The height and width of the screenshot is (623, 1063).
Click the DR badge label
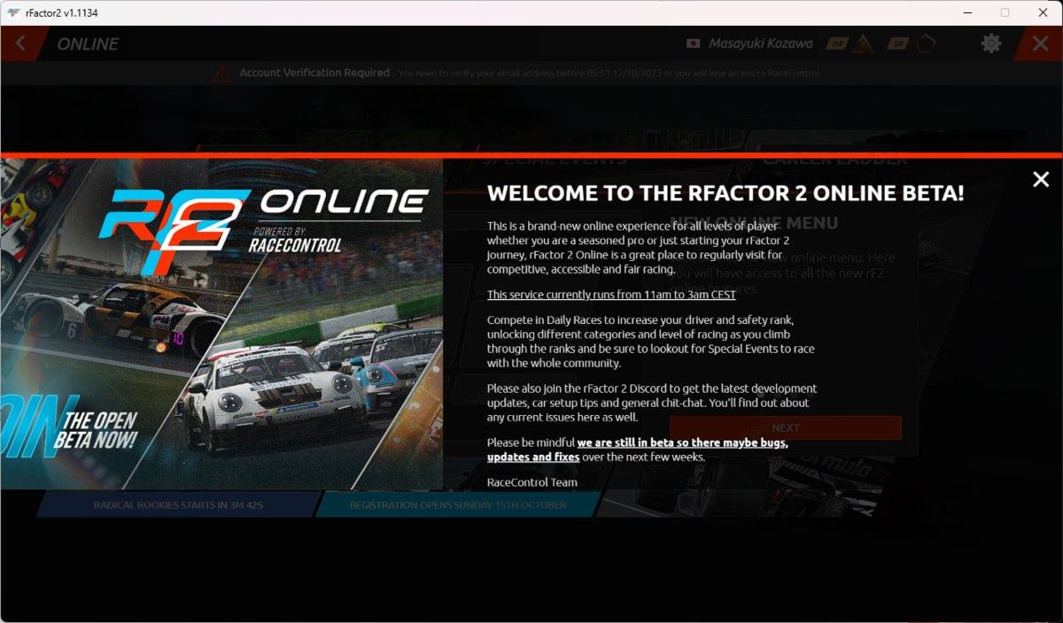837,43
